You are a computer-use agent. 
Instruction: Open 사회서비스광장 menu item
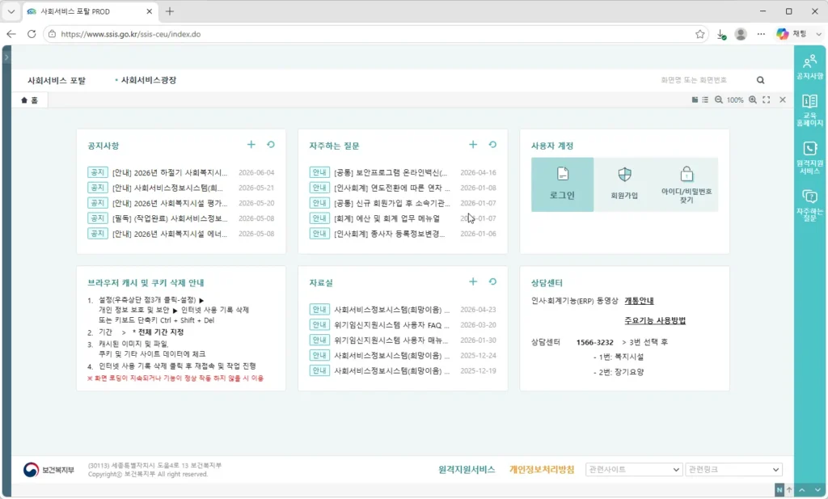[149, 80]
